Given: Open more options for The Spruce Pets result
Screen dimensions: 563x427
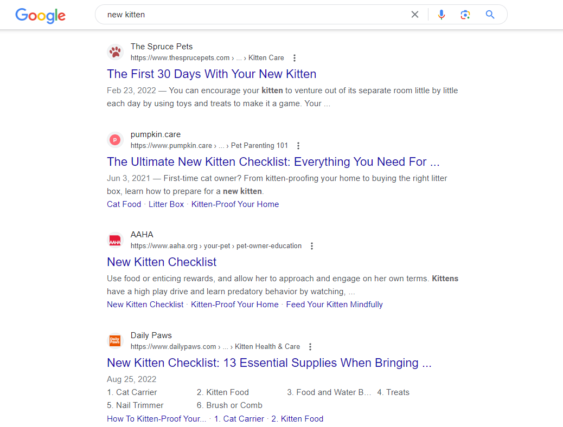Looking at the screenshot, I should click(x=295, y=58).
